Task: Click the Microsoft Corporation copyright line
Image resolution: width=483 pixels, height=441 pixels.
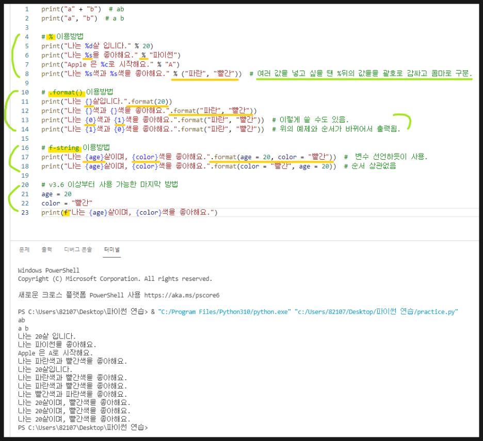Action: pos(115,279)
